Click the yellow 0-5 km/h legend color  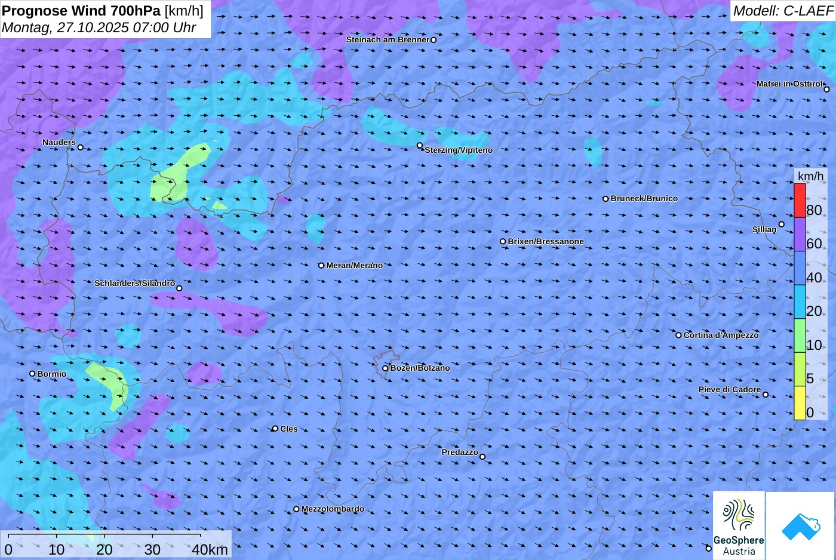point(800,403)
